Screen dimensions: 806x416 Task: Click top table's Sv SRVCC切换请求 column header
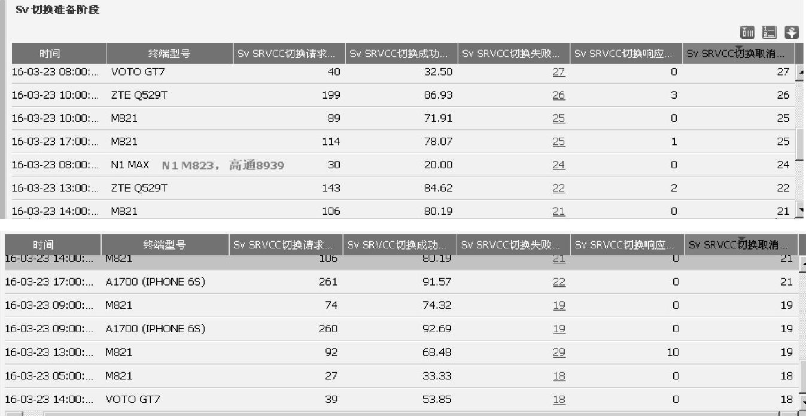click(290, 54)
